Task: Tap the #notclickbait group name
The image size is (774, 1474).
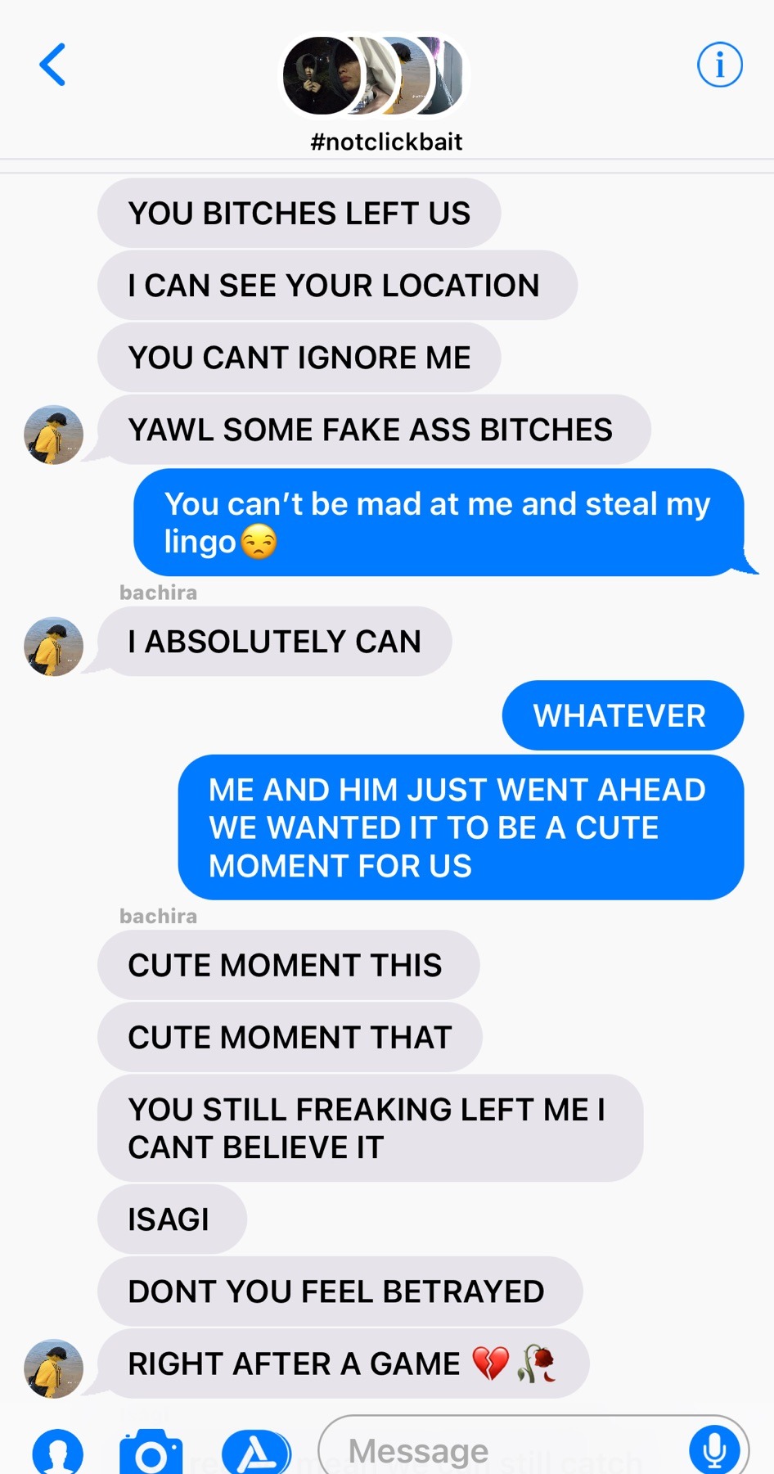Action: tap(386, 142)
